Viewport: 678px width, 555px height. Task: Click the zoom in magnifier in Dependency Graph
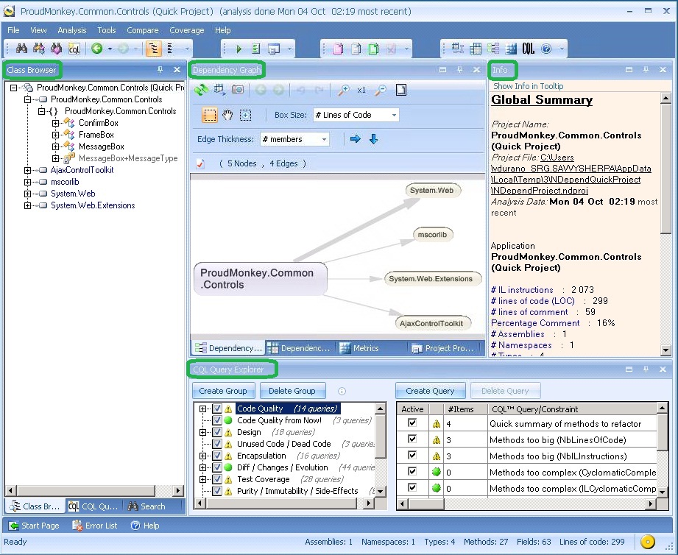pos(343,90)
